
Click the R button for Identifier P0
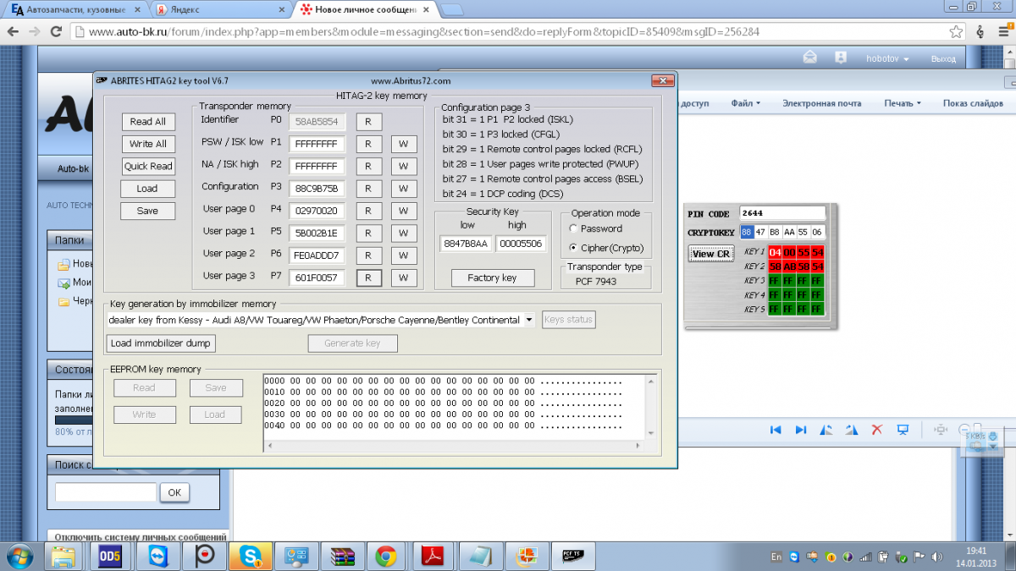pos(368,122)
